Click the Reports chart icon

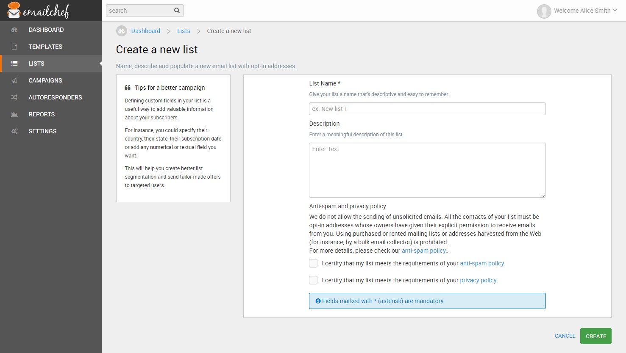click(x=14, y=114)
